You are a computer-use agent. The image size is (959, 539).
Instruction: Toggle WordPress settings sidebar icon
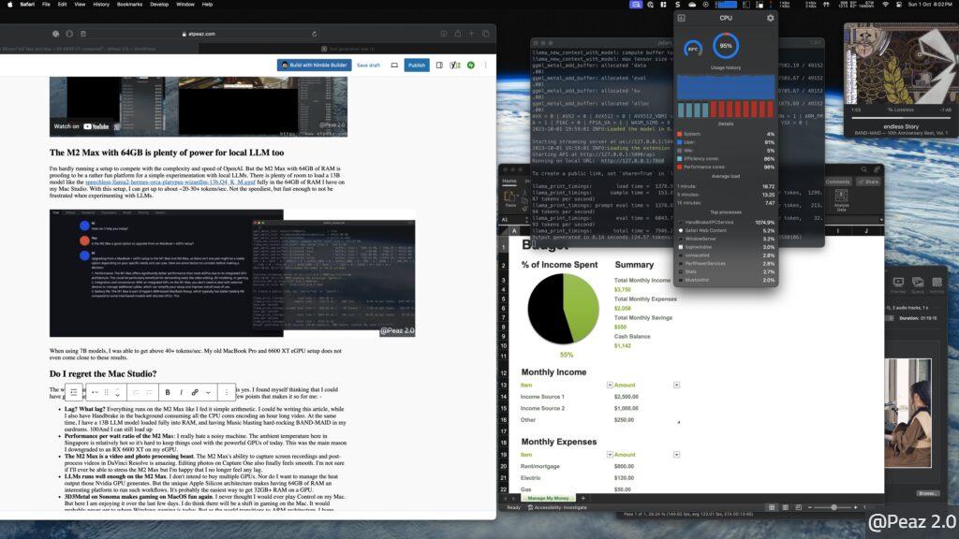pyautogui.click(x=439, y=65)
